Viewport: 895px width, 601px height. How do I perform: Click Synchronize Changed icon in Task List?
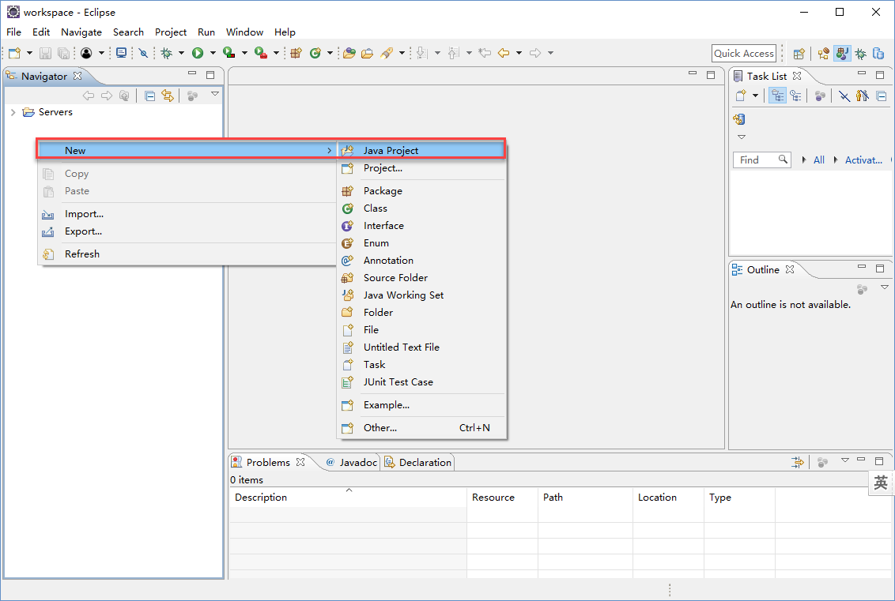coord(739,119)
